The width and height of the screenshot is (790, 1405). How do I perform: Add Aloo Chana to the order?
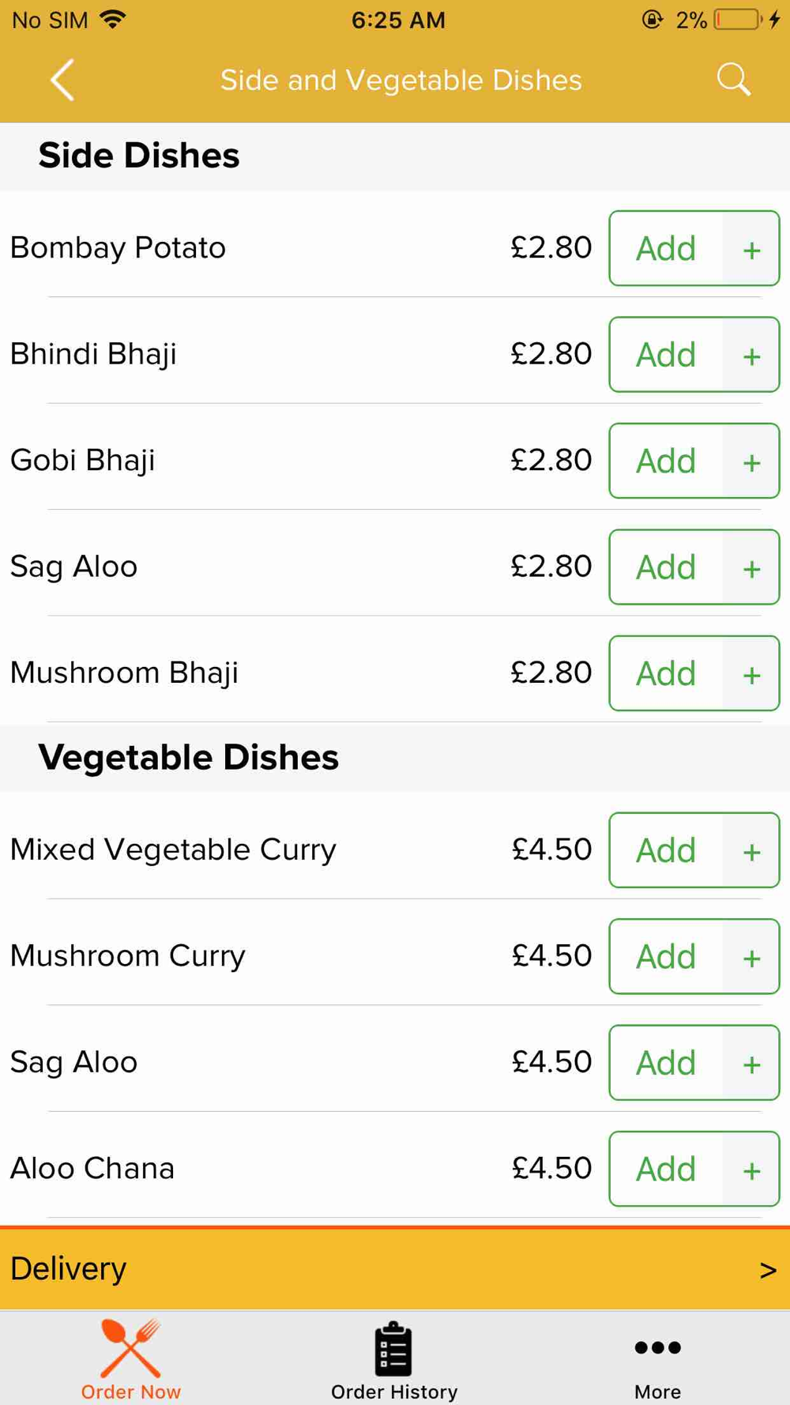666,1169
